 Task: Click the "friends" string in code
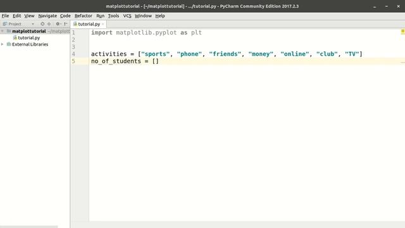pos(225,54)
